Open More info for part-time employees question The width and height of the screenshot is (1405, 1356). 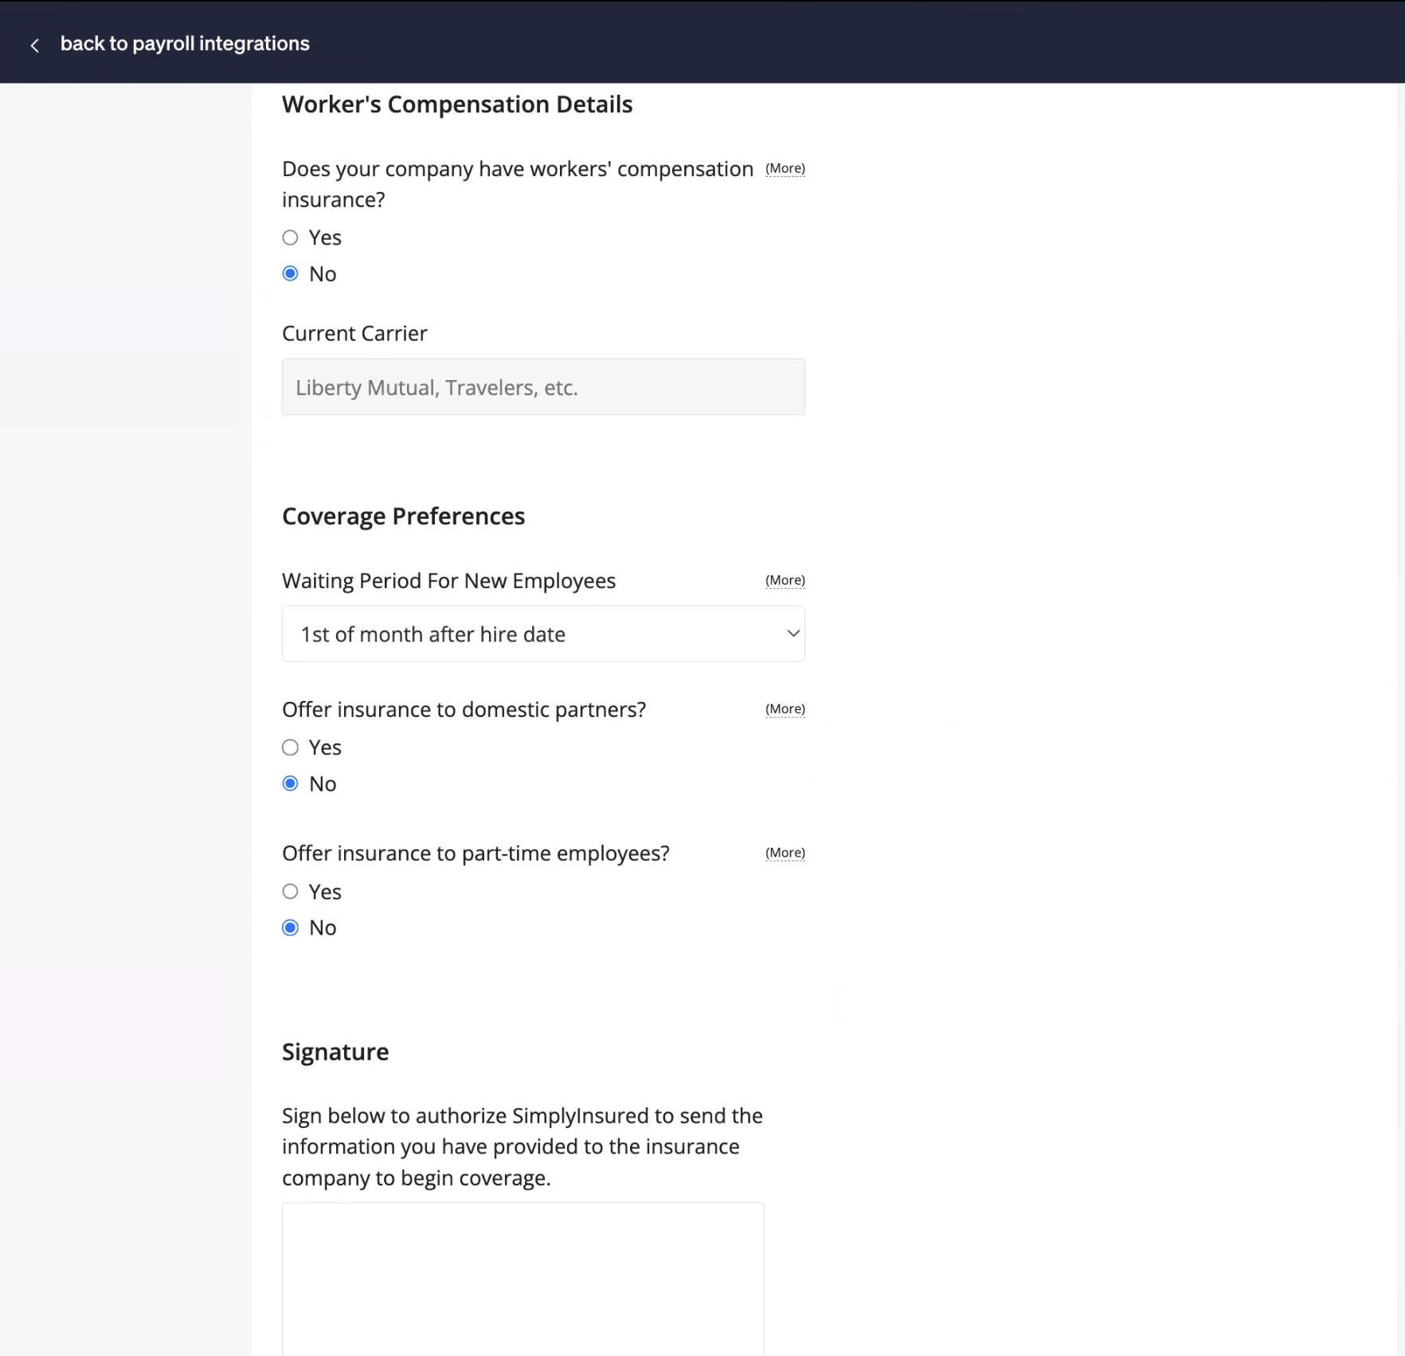pyautogui.click(x=785, y=852)
